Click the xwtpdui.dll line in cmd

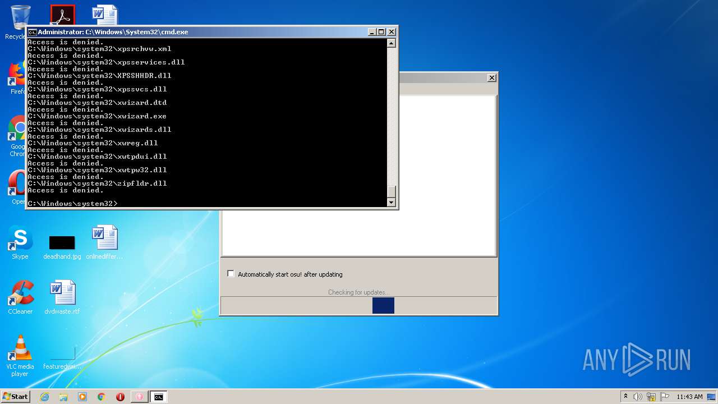[97, 157]
